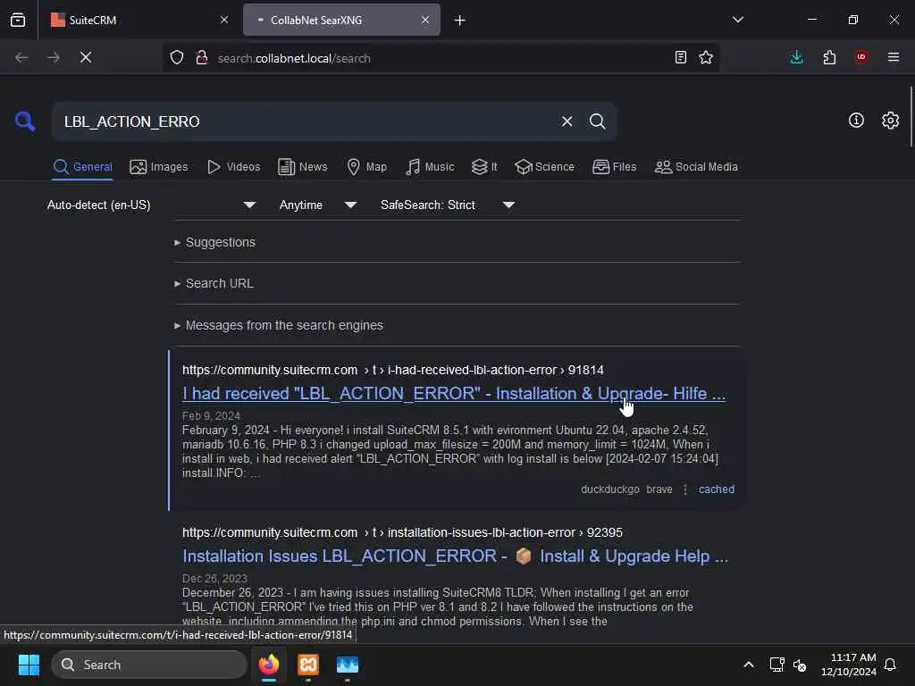Open 'Installation Issues LBL_ACTION_ERROR' result

455,556
